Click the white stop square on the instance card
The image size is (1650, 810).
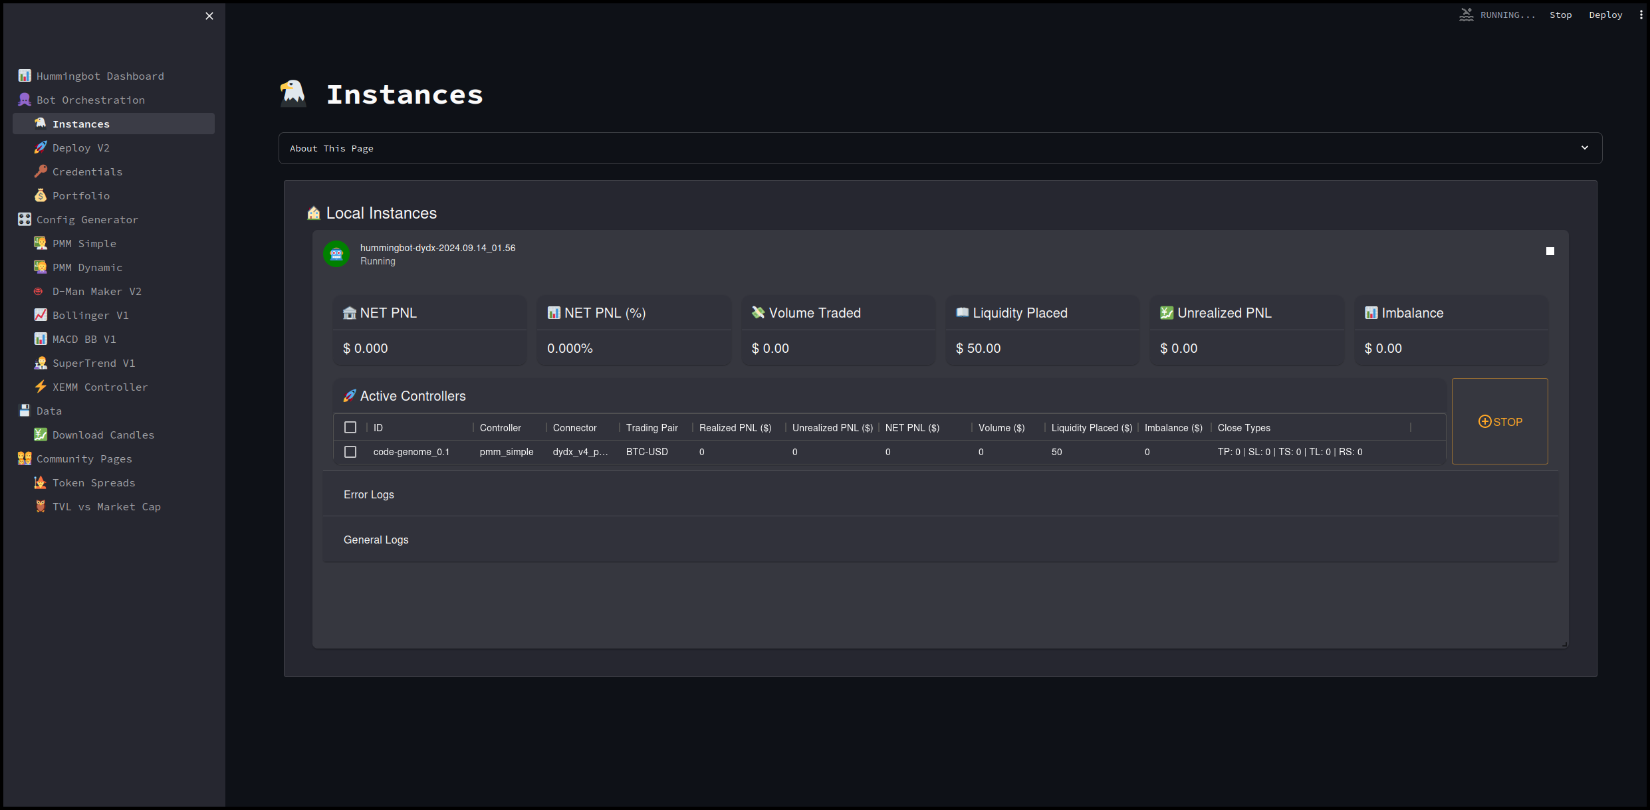(1550, 251)
